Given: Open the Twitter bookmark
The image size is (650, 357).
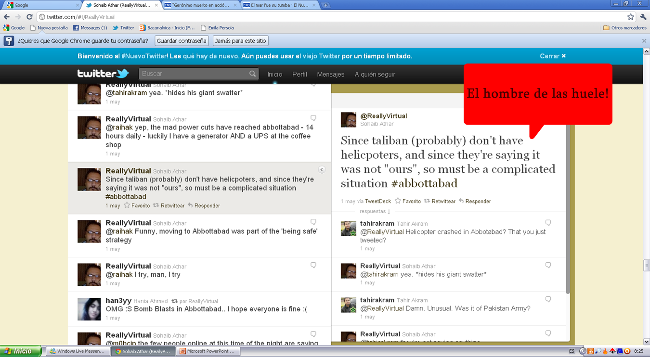Looking at the screenshot, I should [123, 28].
